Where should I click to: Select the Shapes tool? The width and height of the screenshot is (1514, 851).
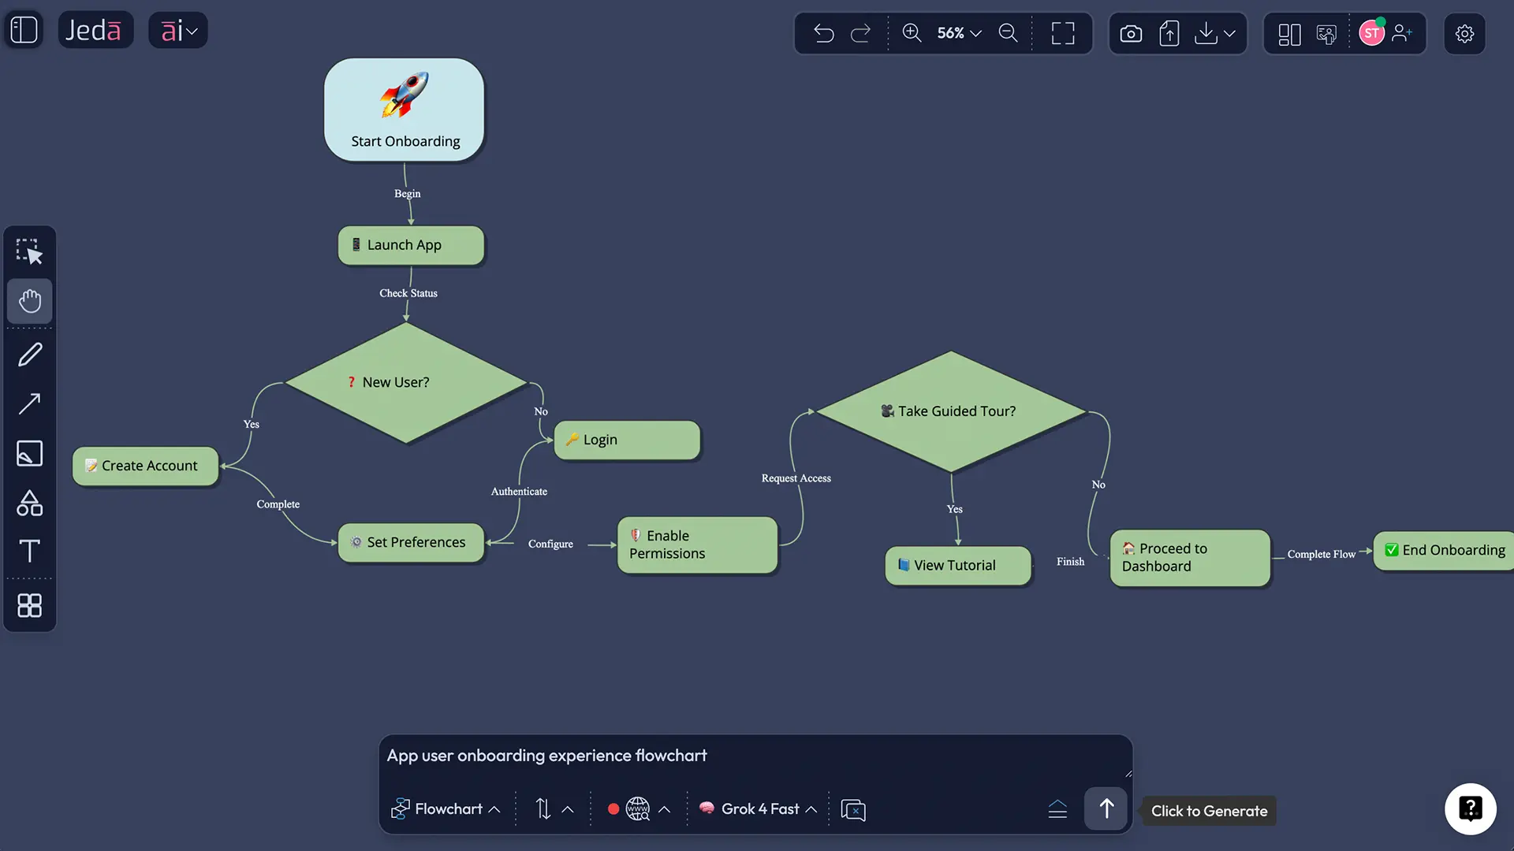[29, 504]
